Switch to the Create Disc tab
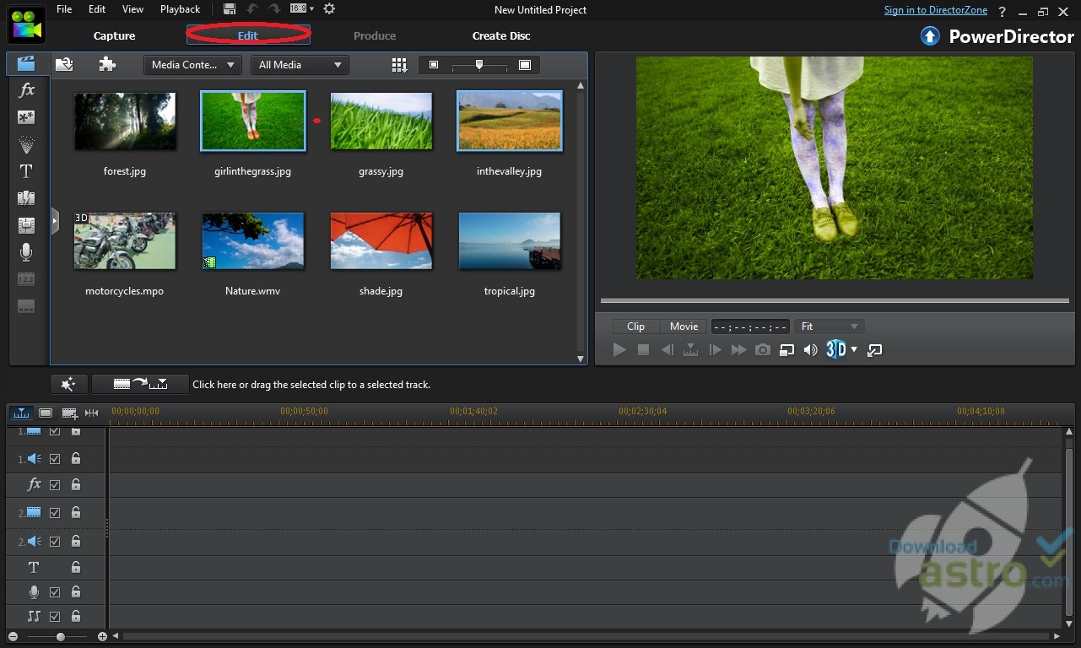The image size is (1081, 648). coord(501,35)
